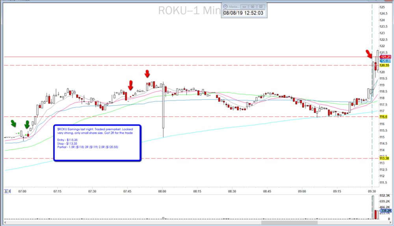
Task: Maximize the Market clock window
Action: pos(253,7)
